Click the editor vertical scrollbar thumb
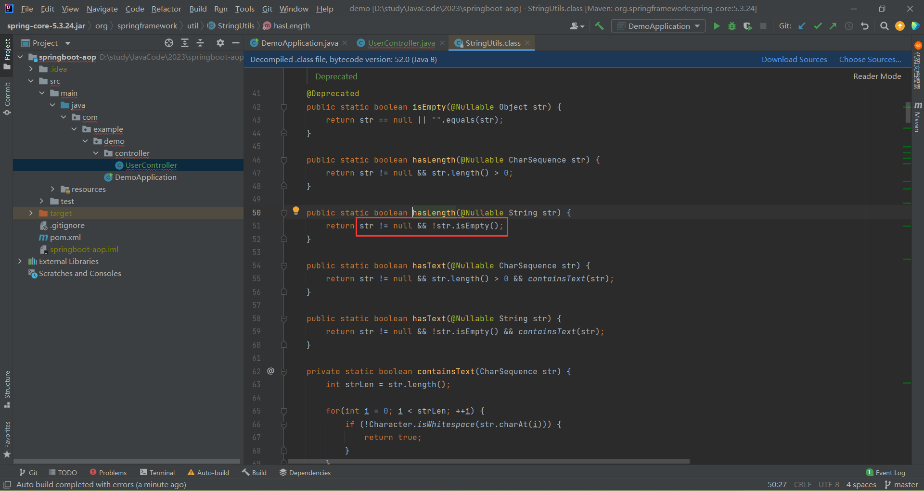The height and width of the screenshot is (491, 924). (x=908, y=113)
